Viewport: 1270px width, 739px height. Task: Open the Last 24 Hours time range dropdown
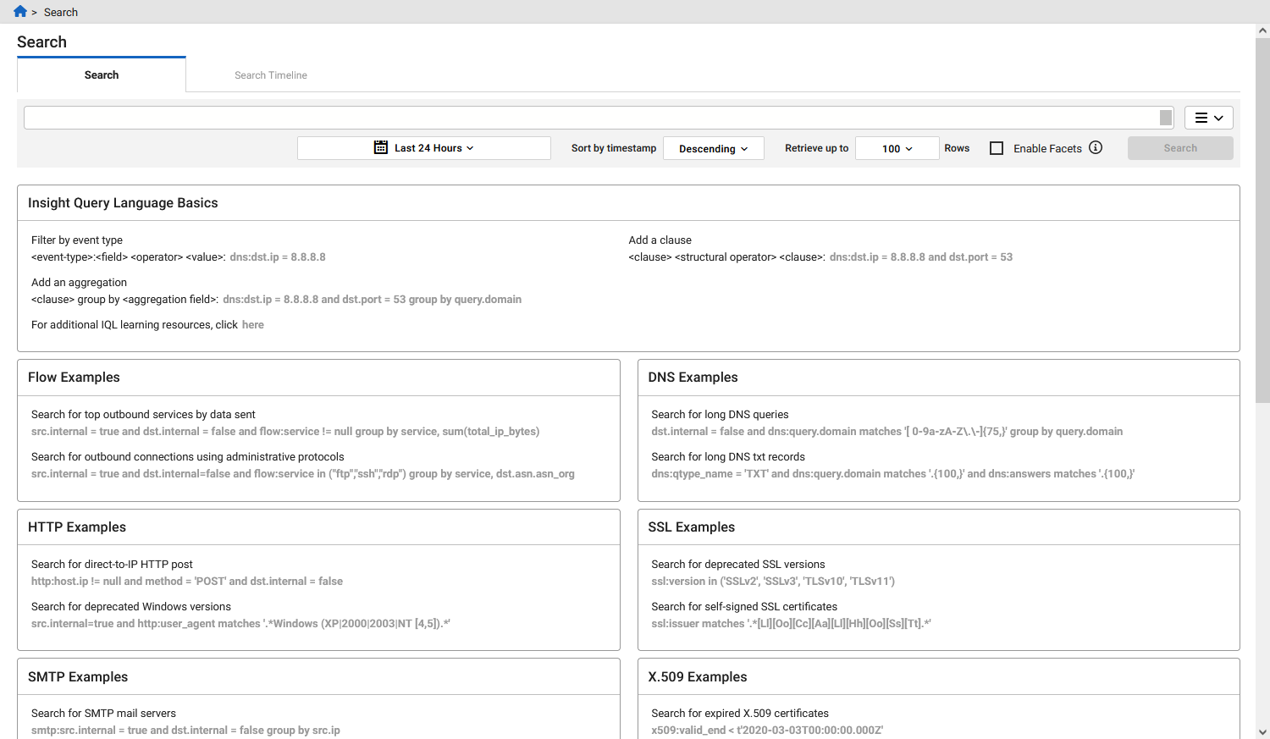[x=433, y=147]
